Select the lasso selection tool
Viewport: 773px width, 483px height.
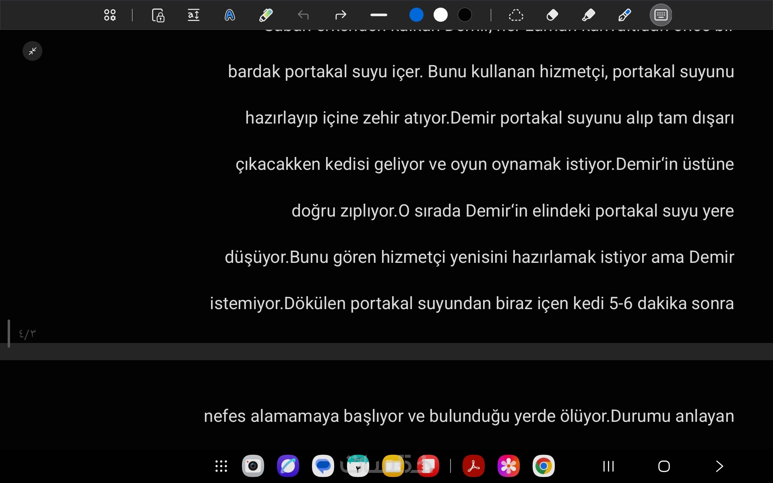click(x=516, y=15)
